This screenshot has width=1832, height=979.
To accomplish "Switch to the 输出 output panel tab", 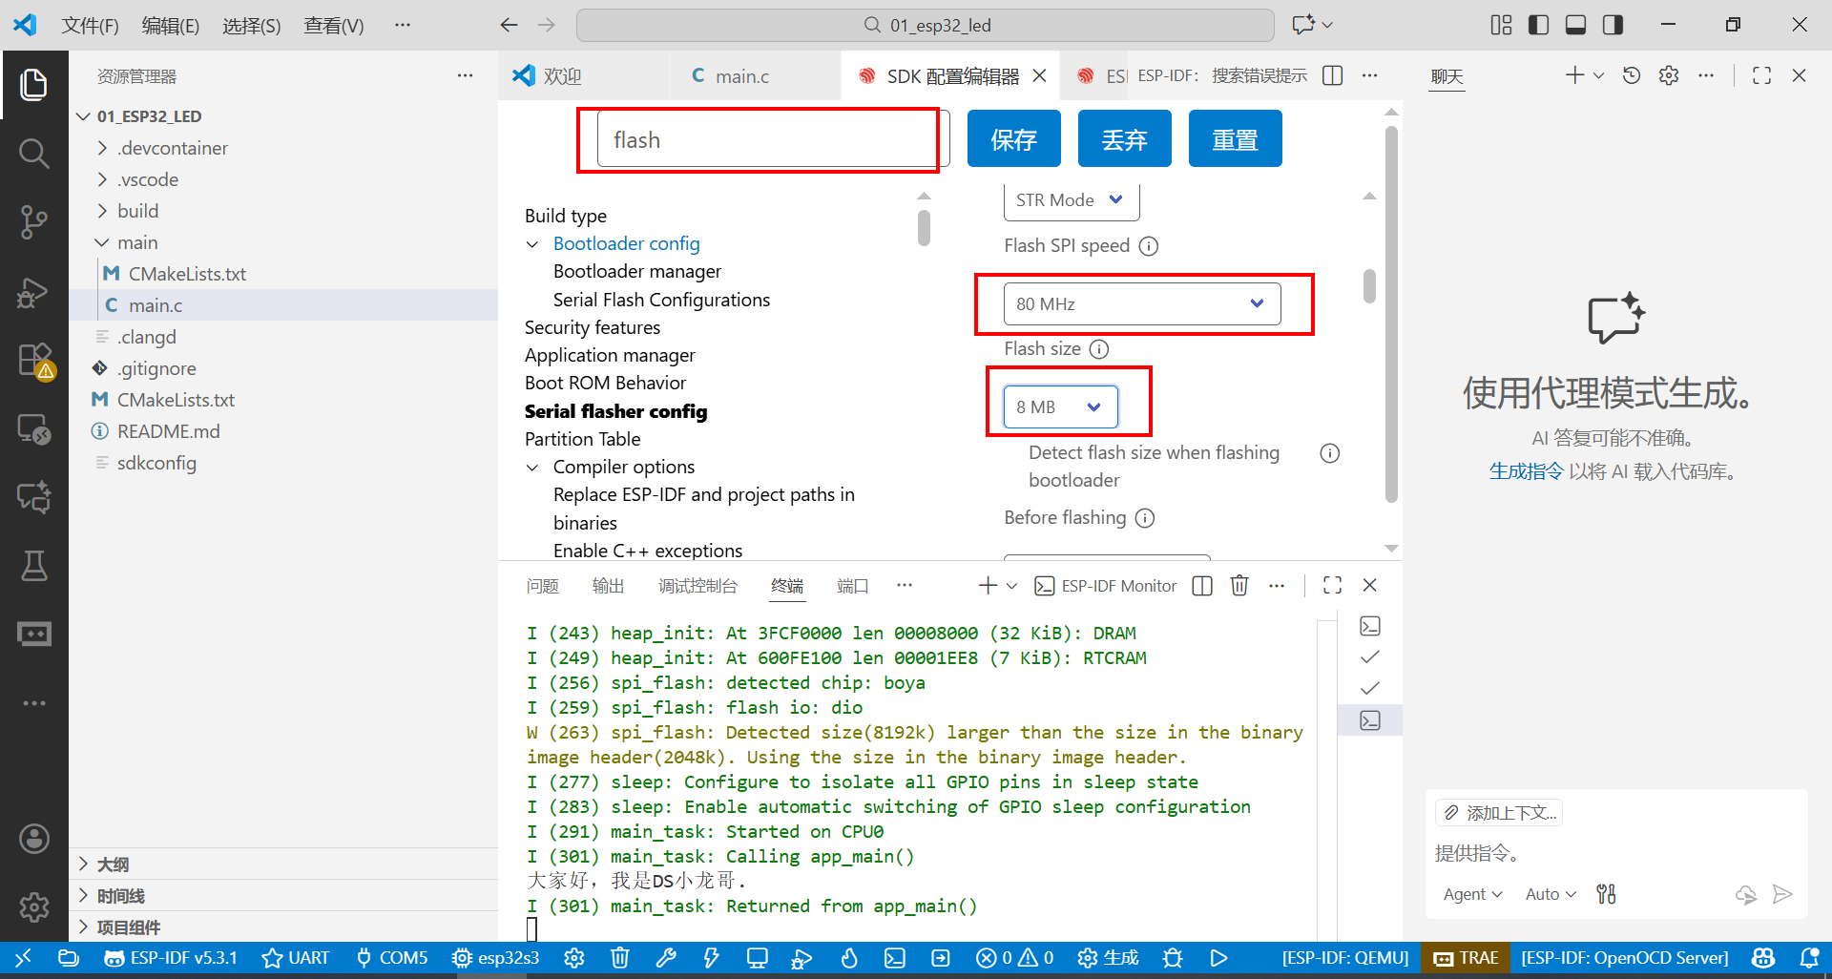I will pos(608,586).
